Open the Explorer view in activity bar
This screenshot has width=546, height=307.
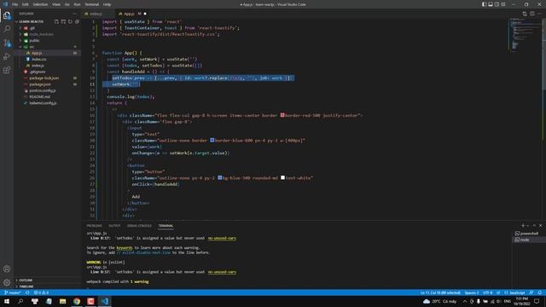[x=7, y=15]
